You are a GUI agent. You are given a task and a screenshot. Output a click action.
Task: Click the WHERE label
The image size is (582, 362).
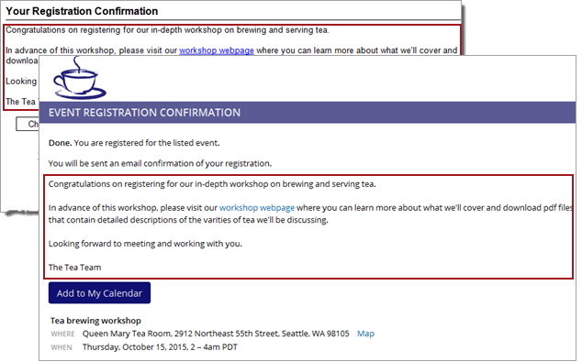(62, 334)
